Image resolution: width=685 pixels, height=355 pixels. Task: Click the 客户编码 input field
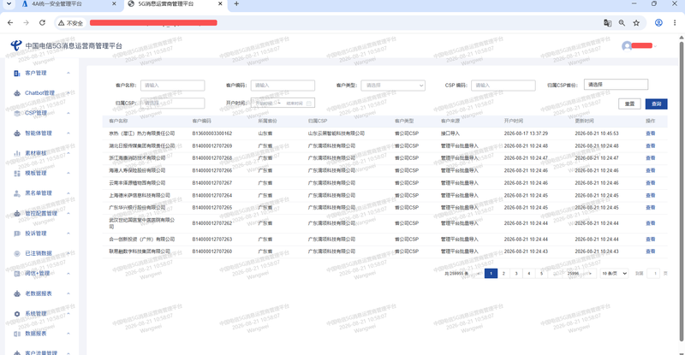coord(283,86)
